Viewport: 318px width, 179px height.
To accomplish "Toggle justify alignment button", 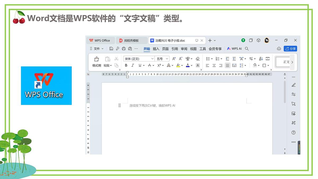I will 227,65.
